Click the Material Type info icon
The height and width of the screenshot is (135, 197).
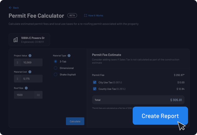[x=69, y=55]
